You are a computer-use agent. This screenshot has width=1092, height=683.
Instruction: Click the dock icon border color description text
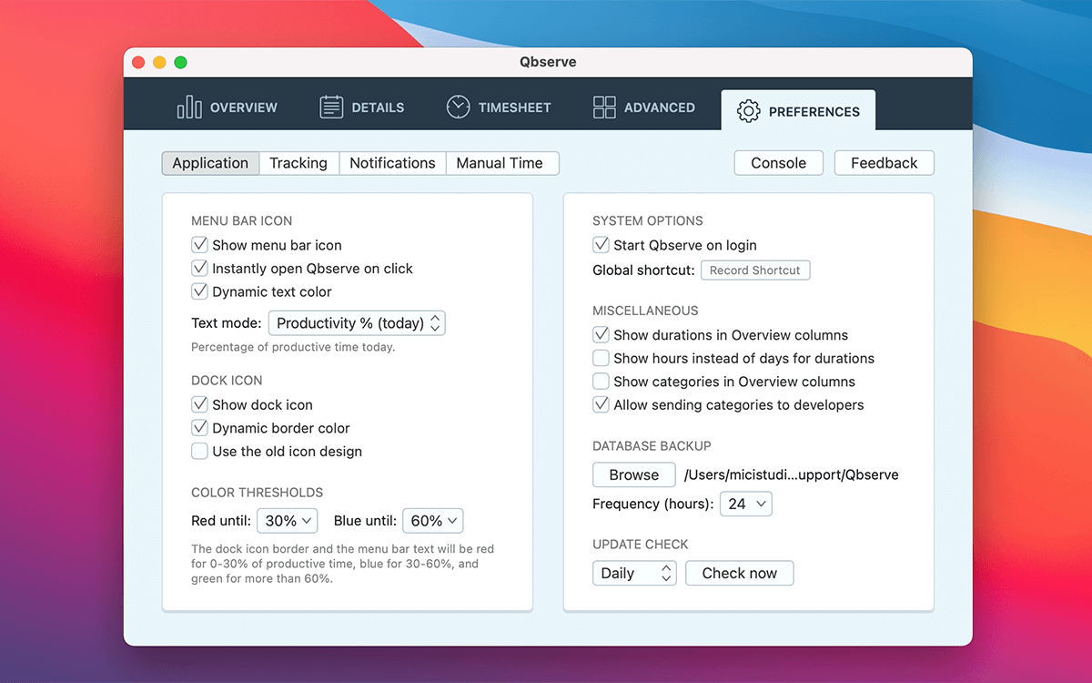(342, 564)
